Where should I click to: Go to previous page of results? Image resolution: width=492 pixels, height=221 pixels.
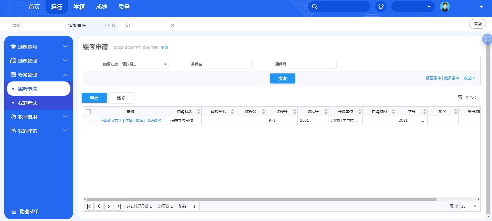[x=99, y=206]
